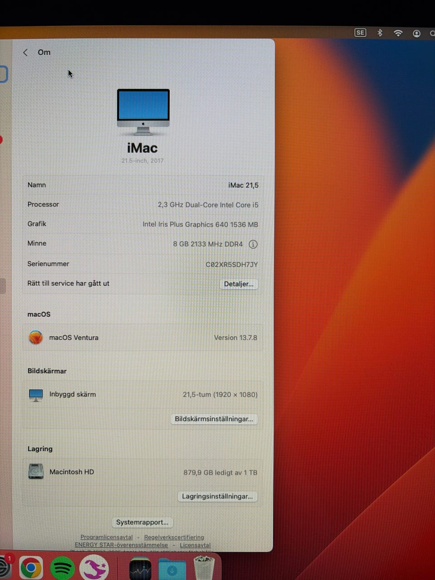Viewport: 435px width, 580px height.
Task: Open the Wi-Fi status menu
Action: tap(398, 33)
